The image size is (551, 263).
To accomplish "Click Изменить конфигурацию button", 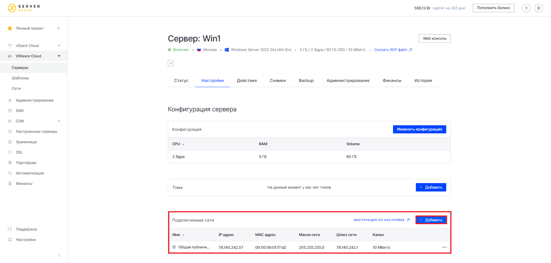I will point(419,129).
